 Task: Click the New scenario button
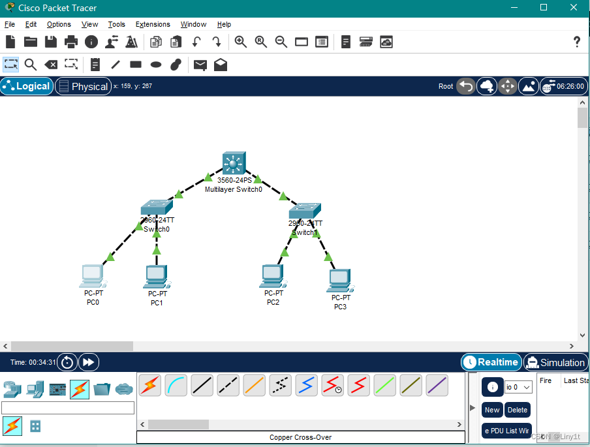click(492, 410)
